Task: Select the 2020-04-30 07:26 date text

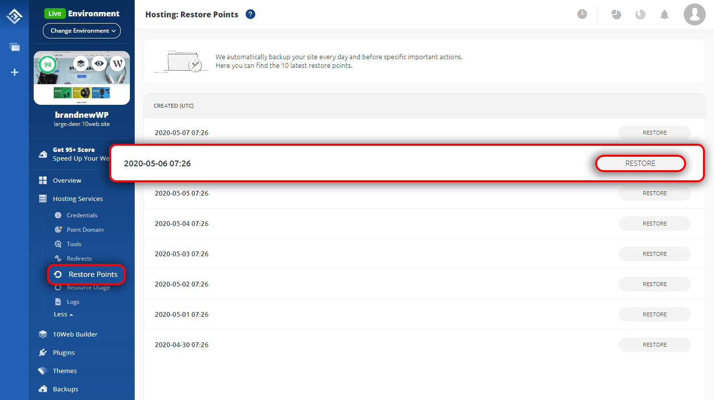Action: coord(181,345)
